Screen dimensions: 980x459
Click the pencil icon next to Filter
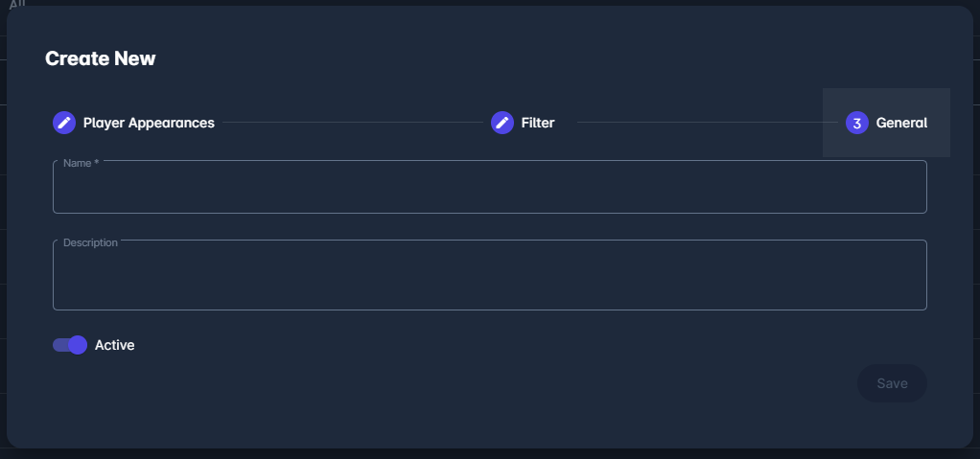tap(502, 123)
